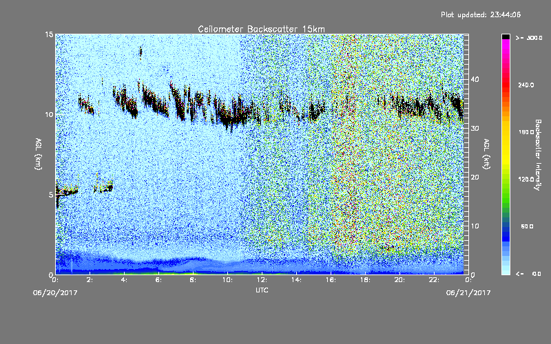Screen dimensions: 551x344
Task: Click the y-axis tick label 15
Action: (x=49, y=34)
